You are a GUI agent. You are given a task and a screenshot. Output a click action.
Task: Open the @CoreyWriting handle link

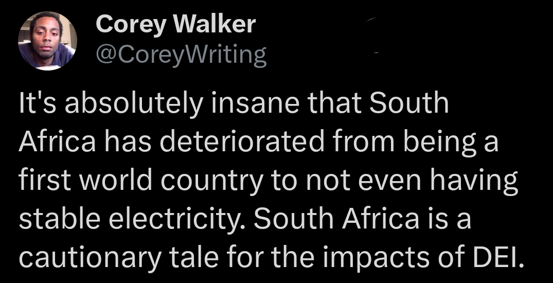(x=181, y=55)
